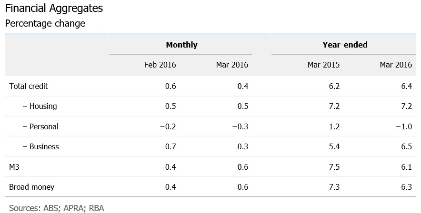Click Business Mar 2015 value 5.4
This screenshot has width=421, height=213.
[334, 146]
